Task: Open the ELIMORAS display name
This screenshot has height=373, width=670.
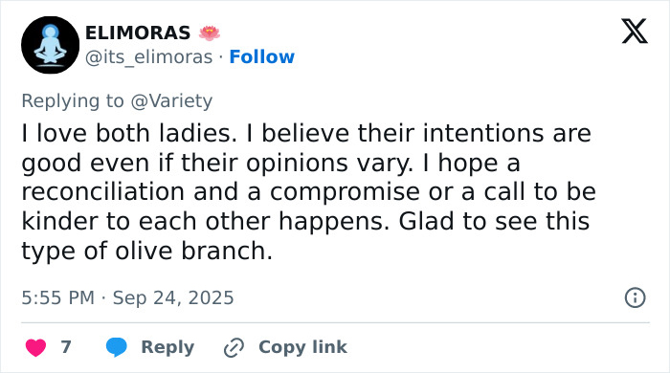Action: (138, 33)
